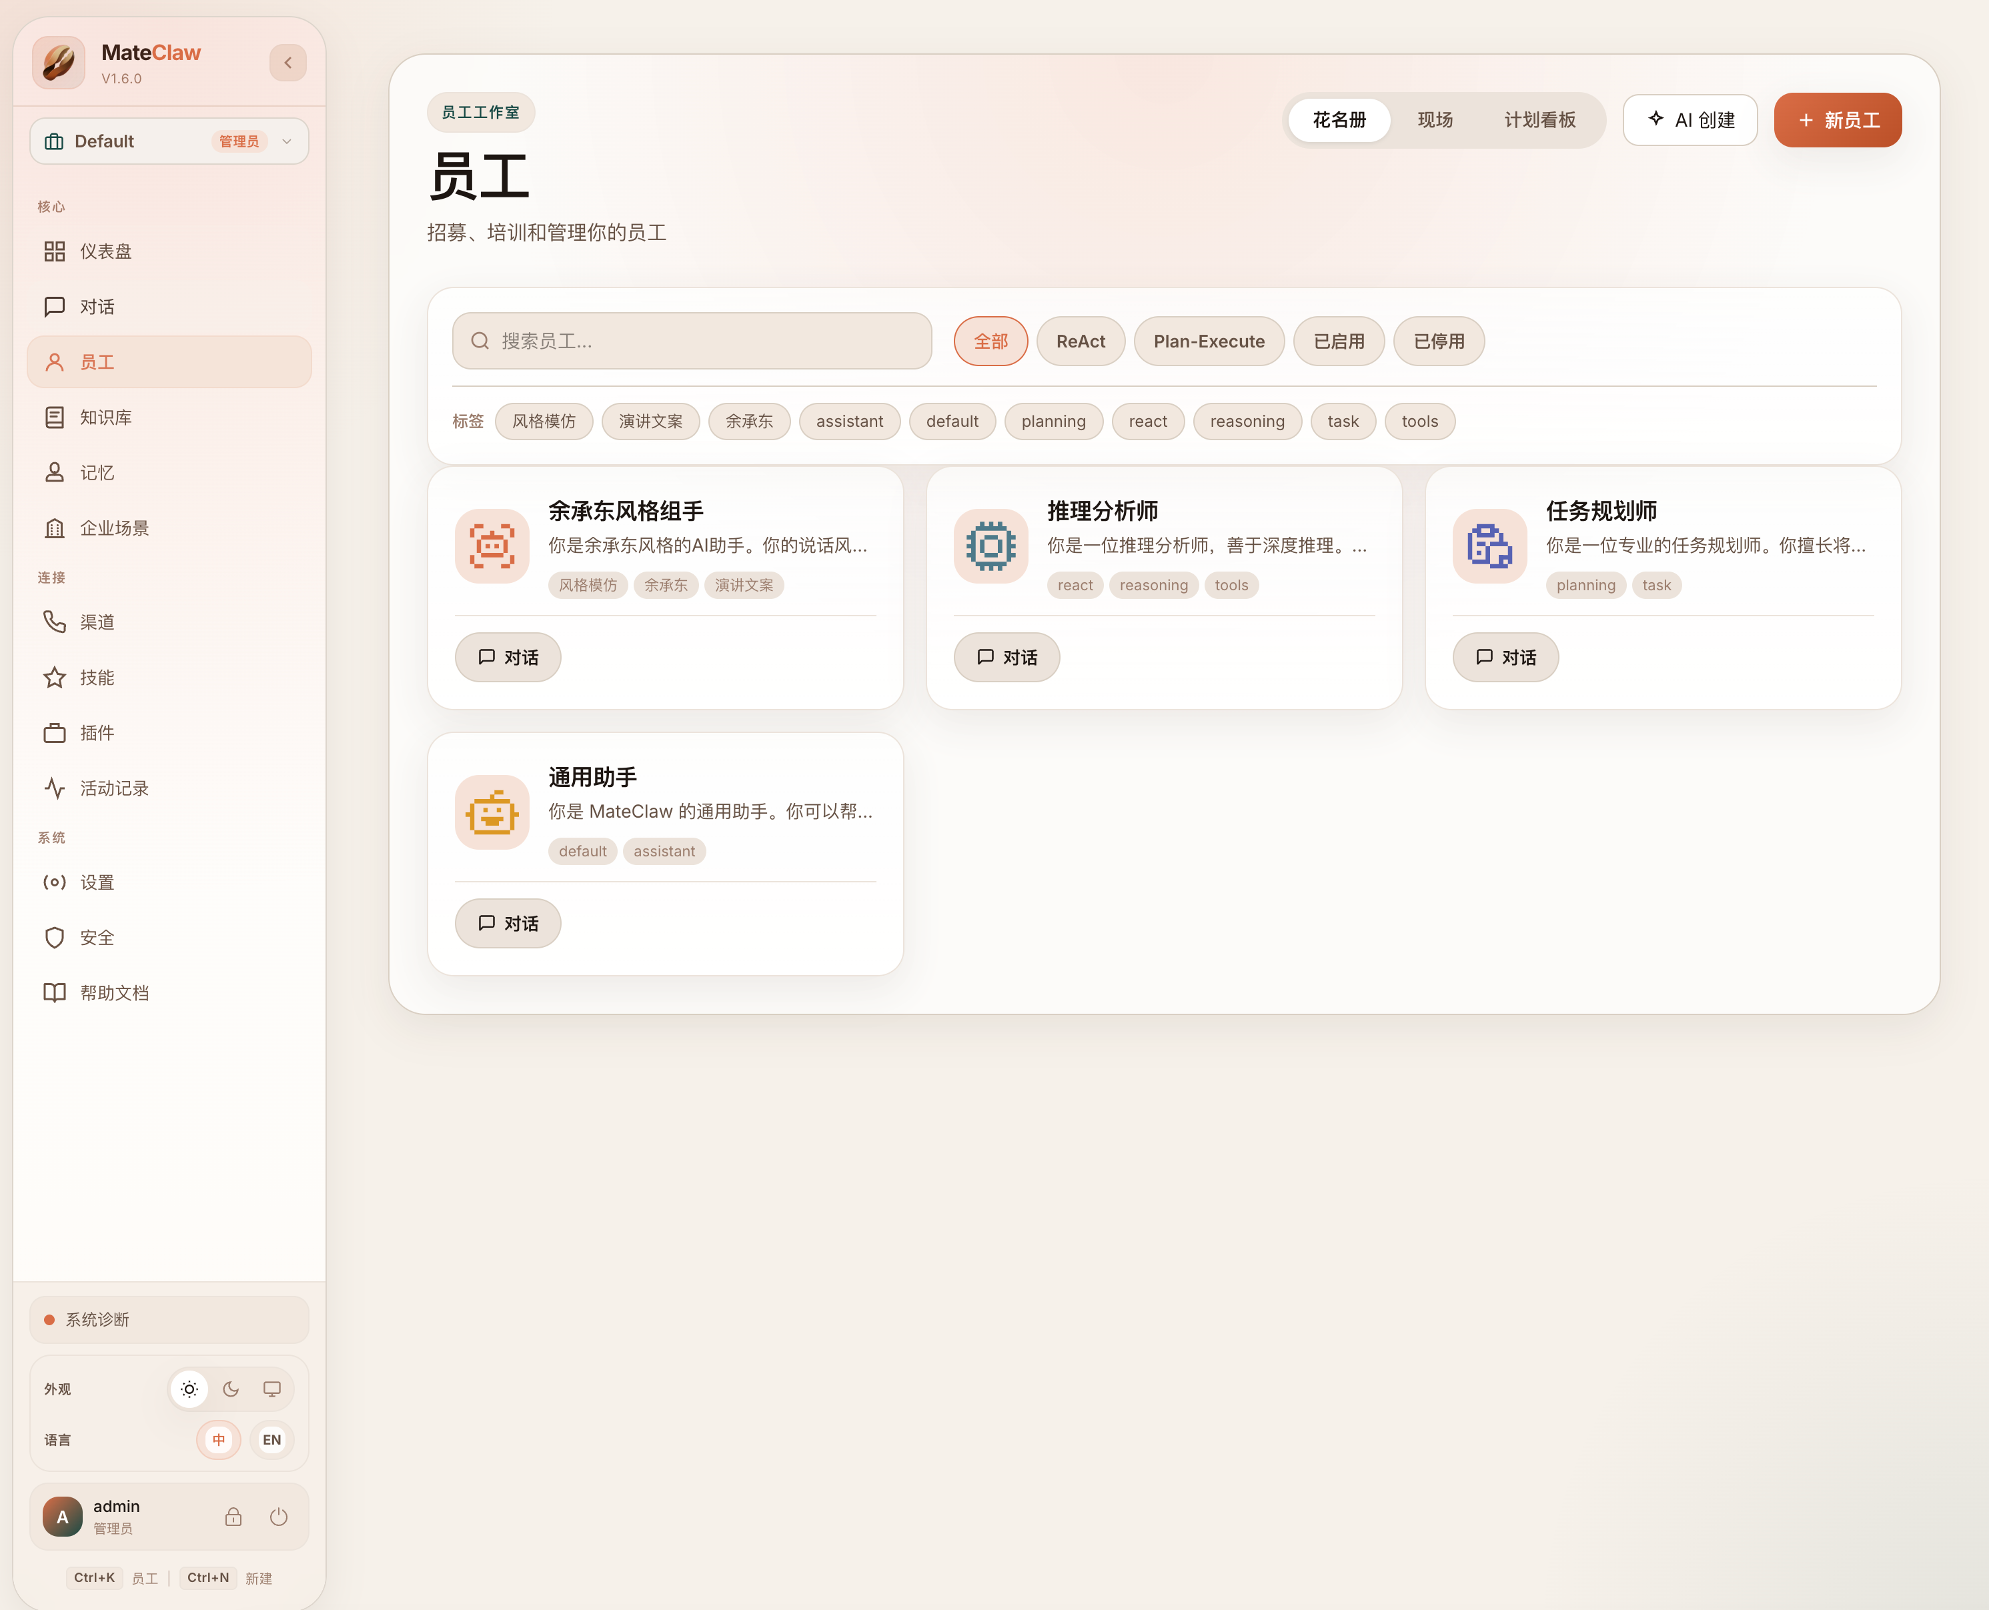Select system appearance monitor icon

click(271, 1389)
